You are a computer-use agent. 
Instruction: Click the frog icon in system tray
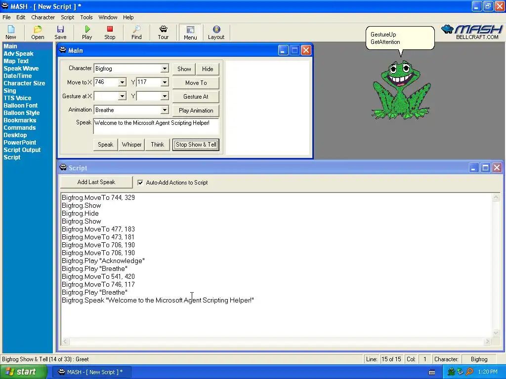coord(451,372)
